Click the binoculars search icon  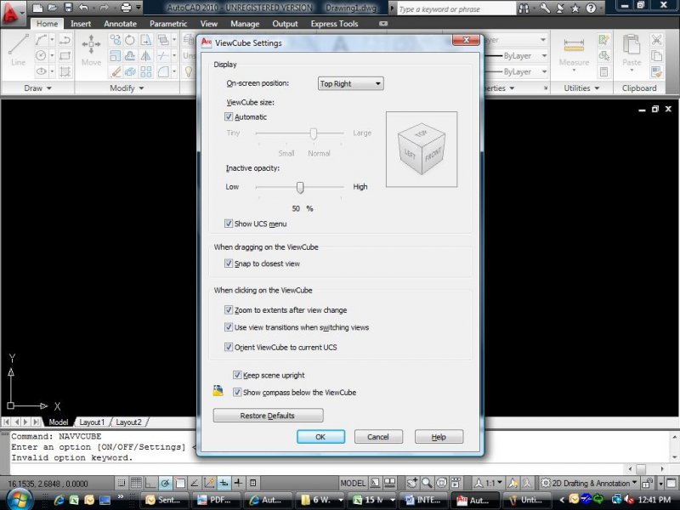pos(524,8)
